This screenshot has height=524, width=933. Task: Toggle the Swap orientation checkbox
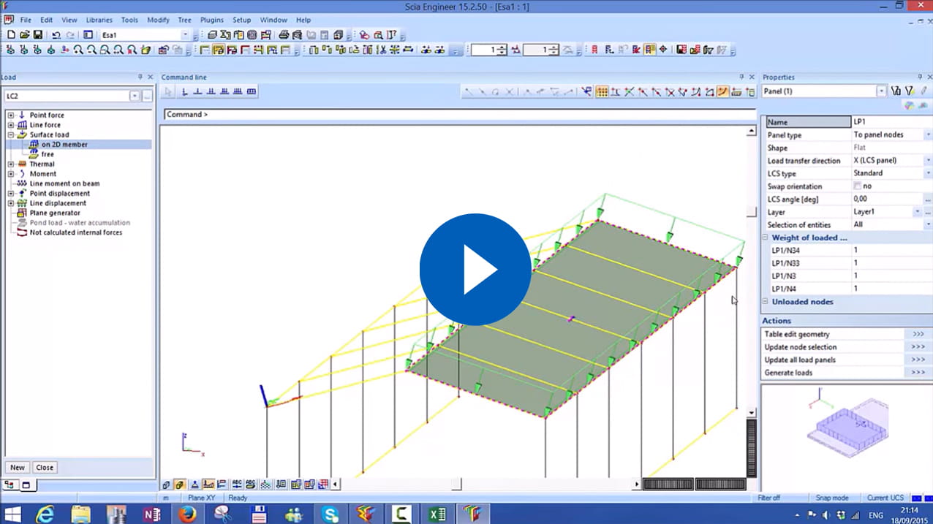click(858, 186)
